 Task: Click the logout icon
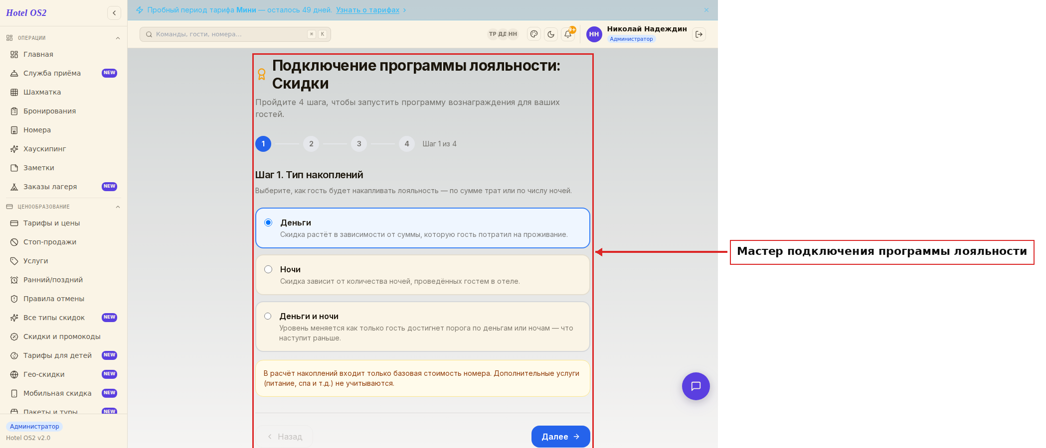tap(699, 34)
